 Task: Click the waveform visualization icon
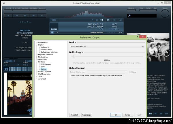click(6, 69)
